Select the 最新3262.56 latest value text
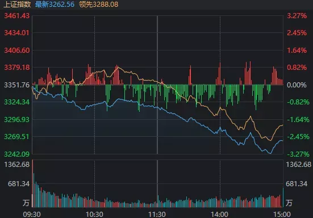 click(x=55, y=4)
